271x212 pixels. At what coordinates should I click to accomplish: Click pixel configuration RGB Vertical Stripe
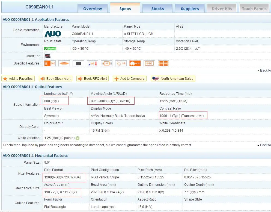(x=105, y=177)
